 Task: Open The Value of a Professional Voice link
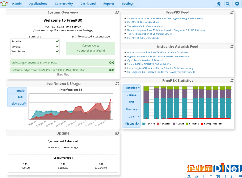pyautogui.click(x=145, y=26)
